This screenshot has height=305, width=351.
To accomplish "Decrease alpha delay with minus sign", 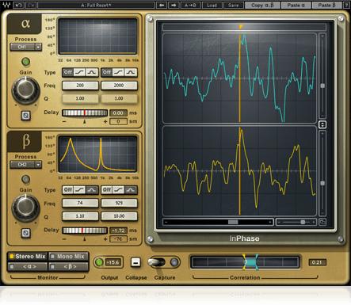I will point(64,121).
